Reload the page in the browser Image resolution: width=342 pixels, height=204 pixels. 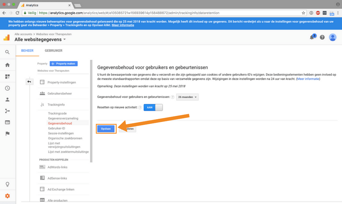click(18, 13)
